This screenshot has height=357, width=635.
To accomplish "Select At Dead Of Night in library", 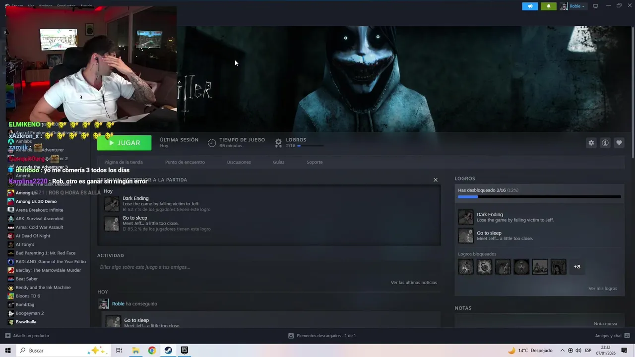I will pos(32,236).
